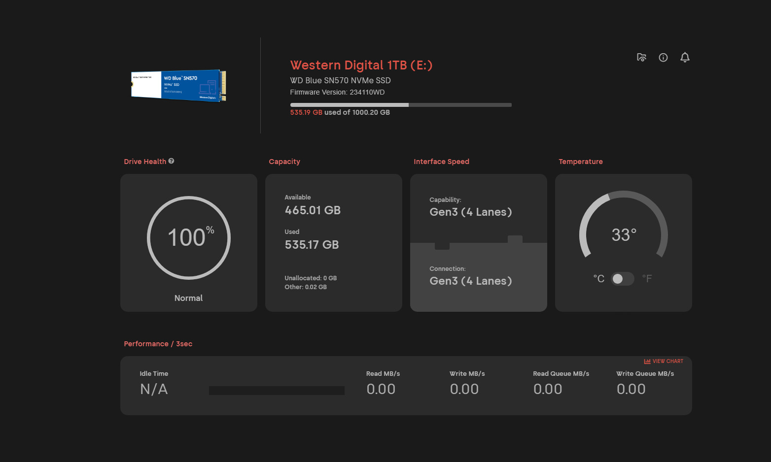Click the °F unit label

tap(647, 279)
